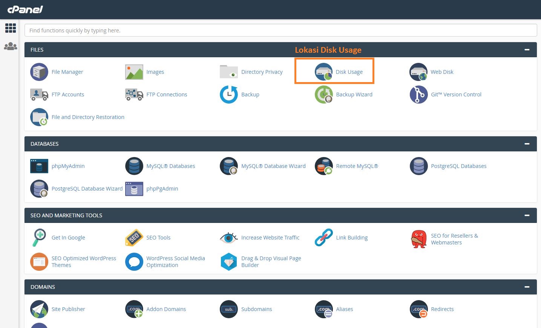Open the File Manager icon
Screen dimensions: 541x328
click(x=39, y=72)
